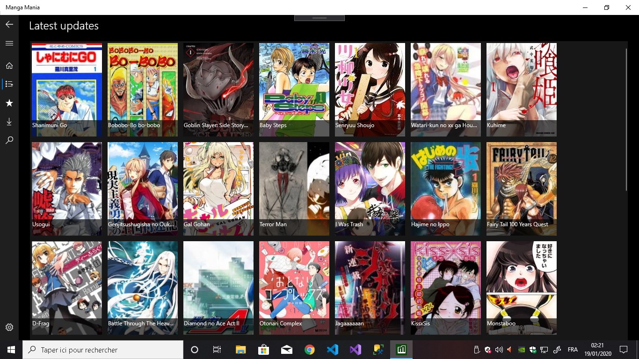Open the Terror Man manga
The width and height of the screenshot is (639, 359).
coord(294,189)
